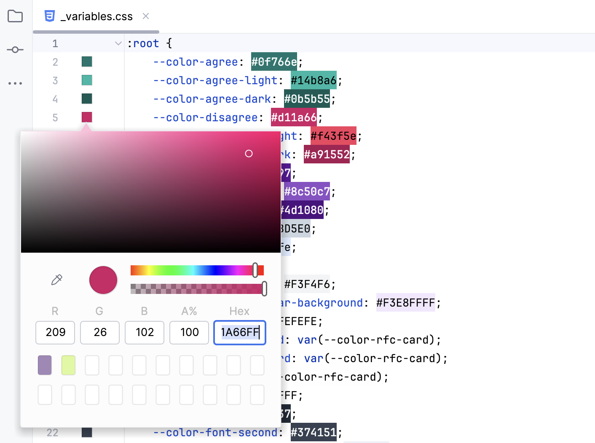Click the stylesheet file icon in the tab
Screen dimensions: 595x443
pos(50,16)
